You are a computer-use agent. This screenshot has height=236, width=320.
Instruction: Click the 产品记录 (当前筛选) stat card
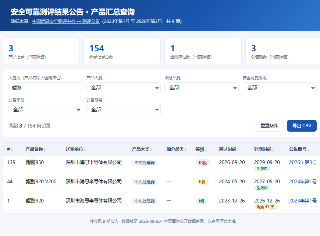tap(41, 51)
